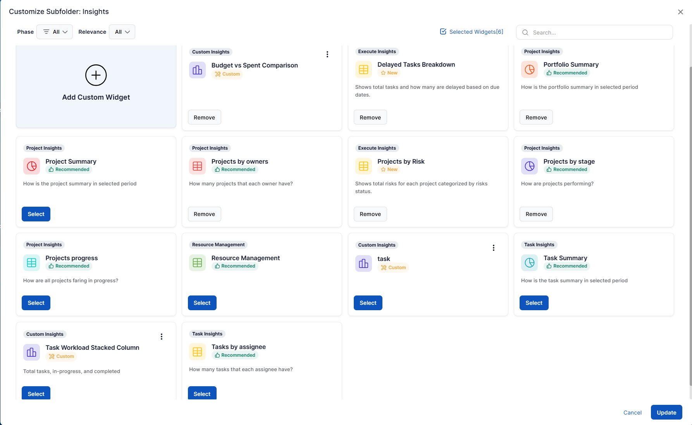Image resolution: width=692 pixels, height=425 pixels.
Task: Toggle the Selected Widgets[6] filter
Action: [472, 32]
